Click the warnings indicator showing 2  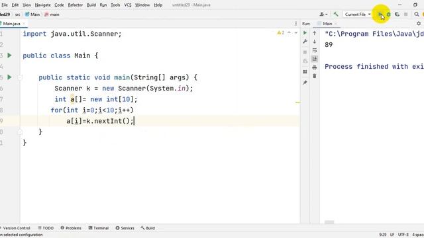pos(281,33)
